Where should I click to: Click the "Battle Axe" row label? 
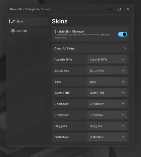(x=62, y=71)
